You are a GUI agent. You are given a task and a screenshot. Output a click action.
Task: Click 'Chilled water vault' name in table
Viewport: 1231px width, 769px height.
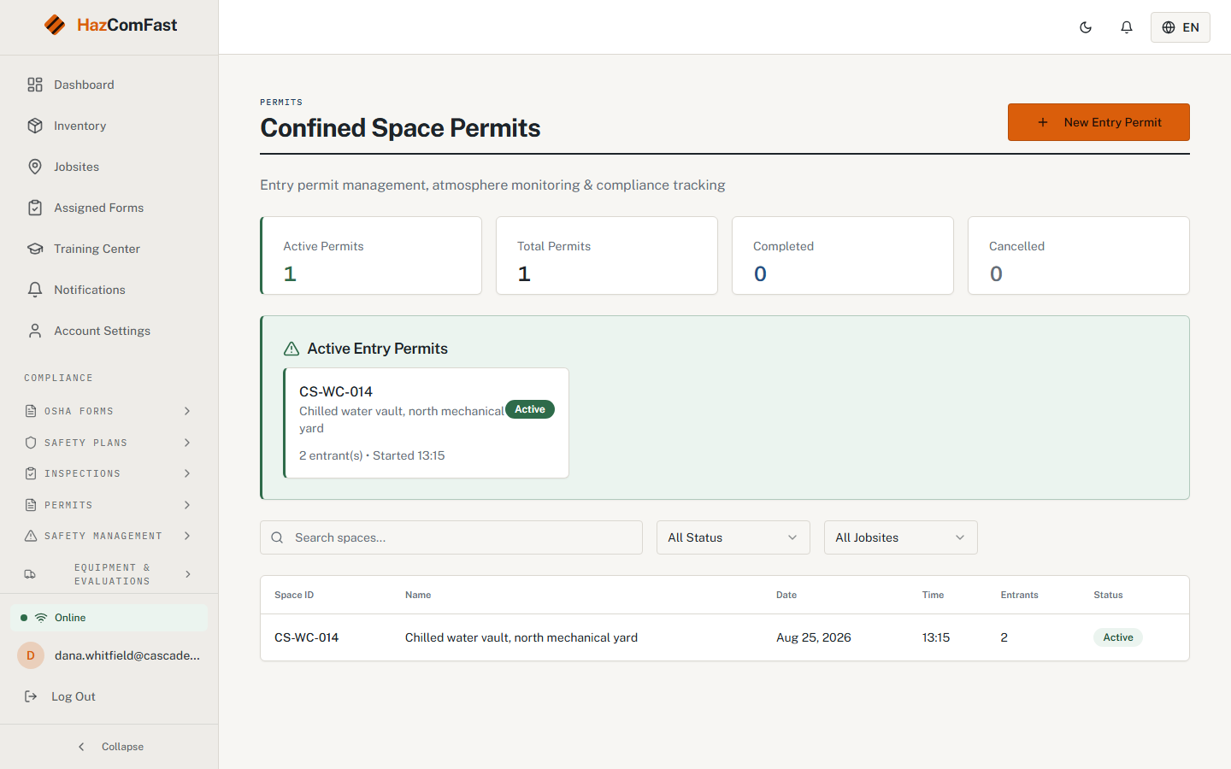tap(521, 637)
